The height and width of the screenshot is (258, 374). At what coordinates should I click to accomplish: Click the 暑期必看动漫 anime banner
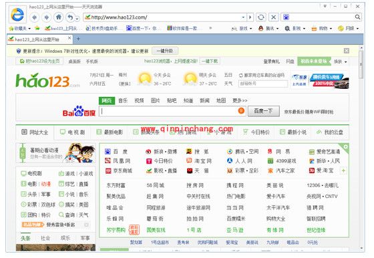click(x=56, y=153)
